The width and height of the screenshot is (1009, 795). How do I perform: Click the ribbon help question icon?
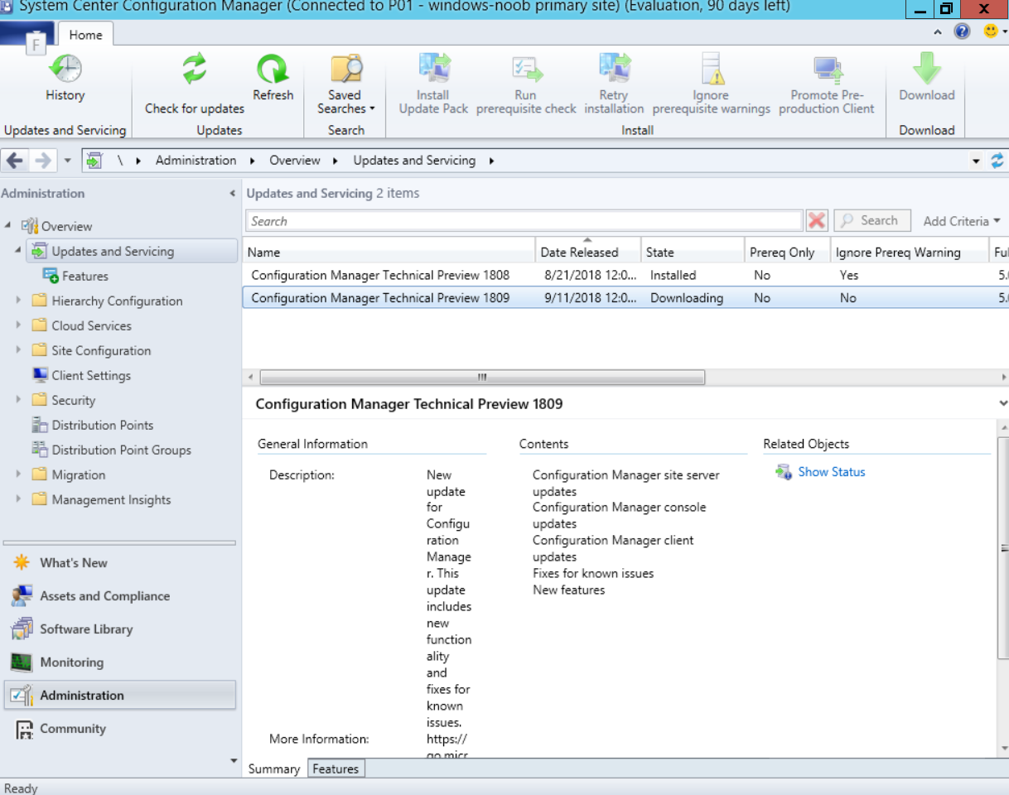pos(962,31)
